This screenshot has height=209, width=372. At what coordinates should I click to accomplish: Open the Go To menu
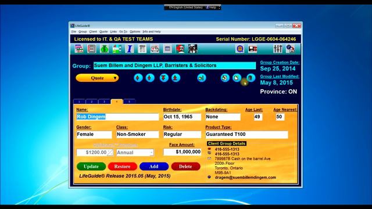[x=123, y=31]
